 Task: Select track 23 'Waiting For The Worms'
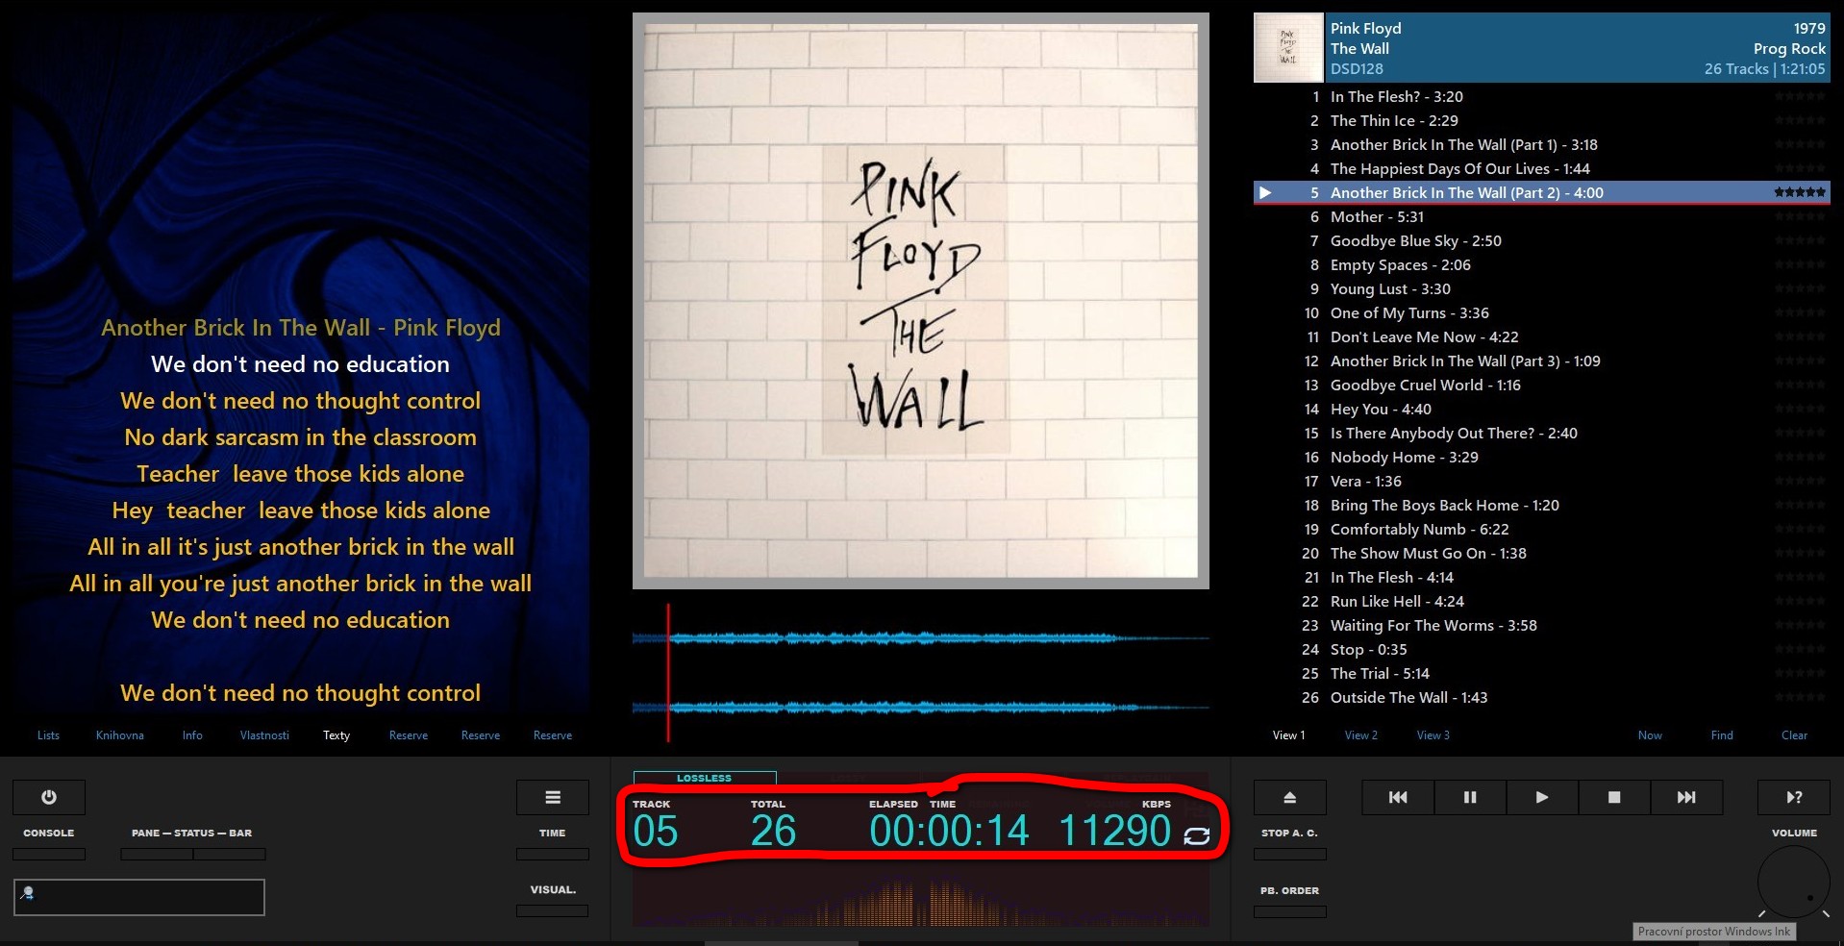1541,625
